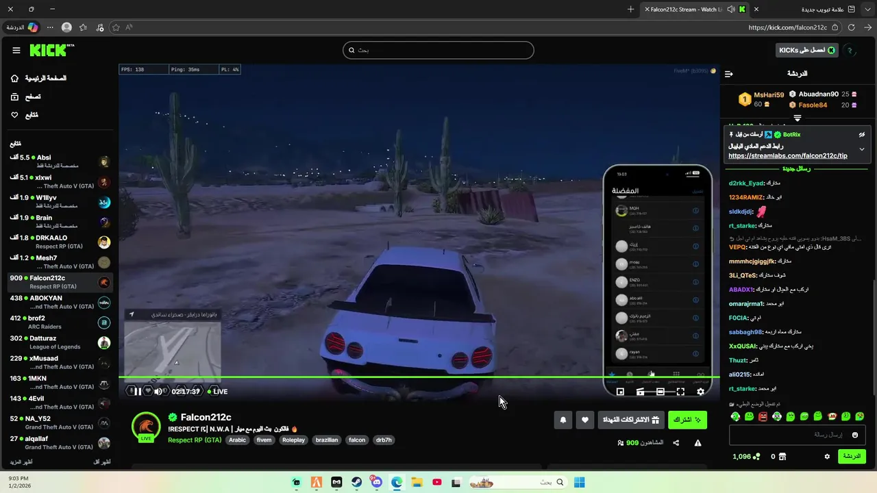Image resolution: width=877 pixels, height=493 pixels.
Task: Open Discord from the taskbar
Action: pyautogui.click(x=376, y=482)
